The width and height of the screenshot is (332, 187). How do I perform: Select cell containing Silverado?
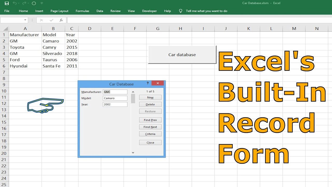point(53,54)
